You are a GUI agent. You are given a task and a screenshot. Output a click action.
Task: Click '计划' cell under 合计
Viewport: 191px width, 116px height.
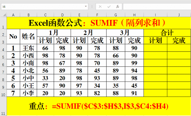[156, 40]
